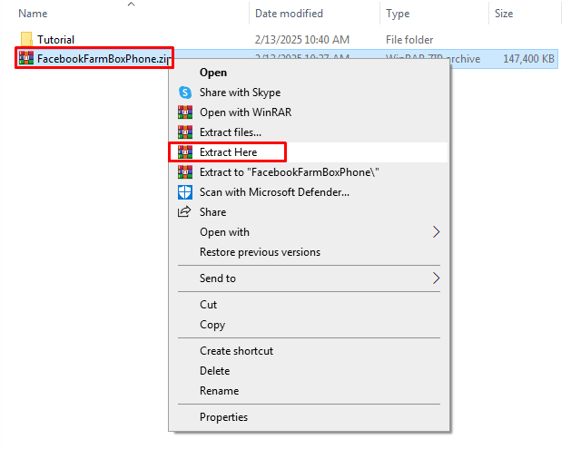Select the Tutorial folder name

click(x=55, y=40)
